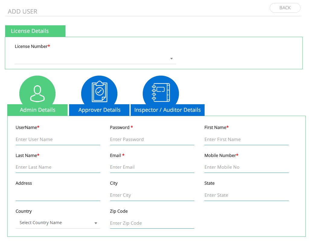Click the BACK button

[285, 8]
